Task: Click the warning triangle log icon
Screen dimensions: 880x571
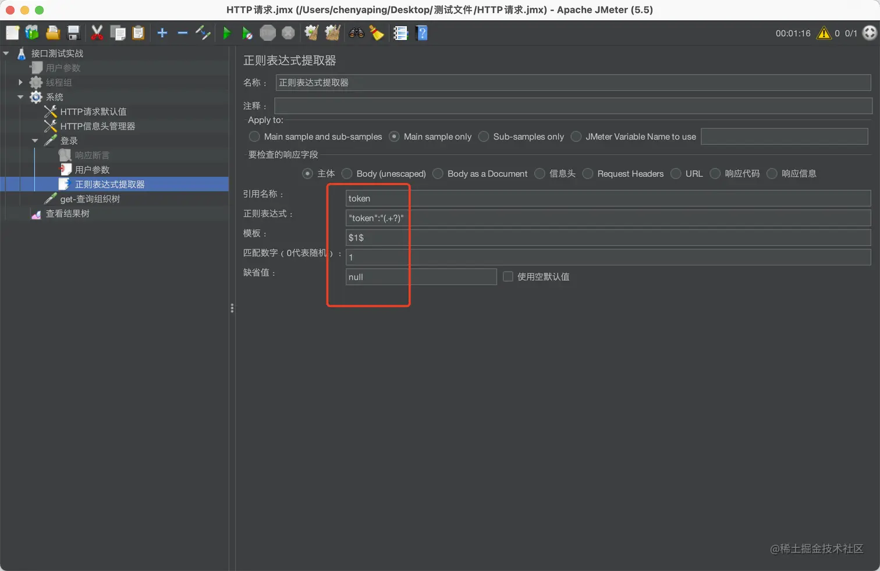Action: (824, 33)
